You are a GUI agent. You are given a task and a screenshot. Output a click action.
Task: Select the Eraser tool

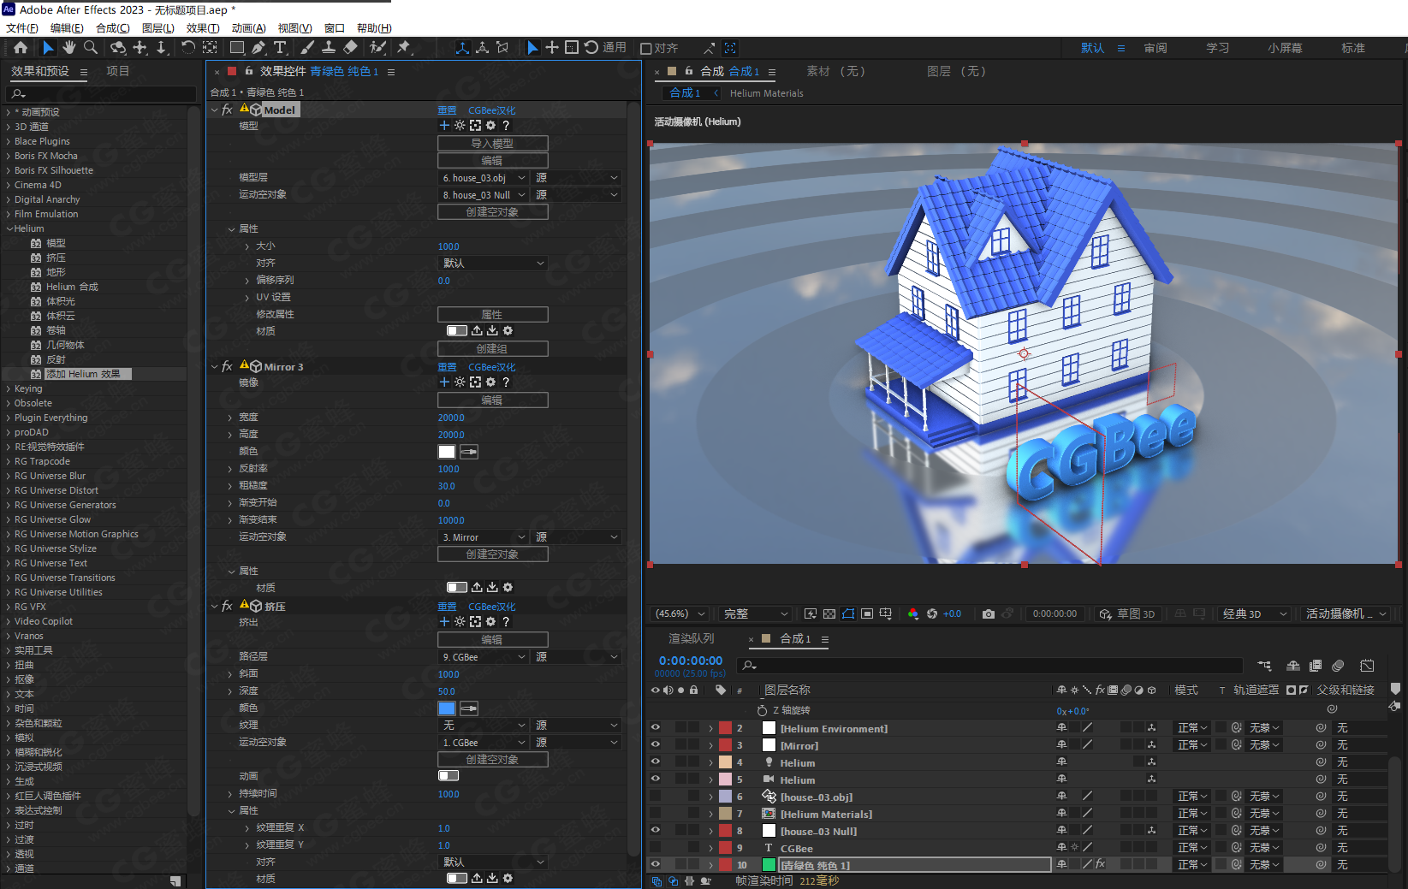point(350,48)
